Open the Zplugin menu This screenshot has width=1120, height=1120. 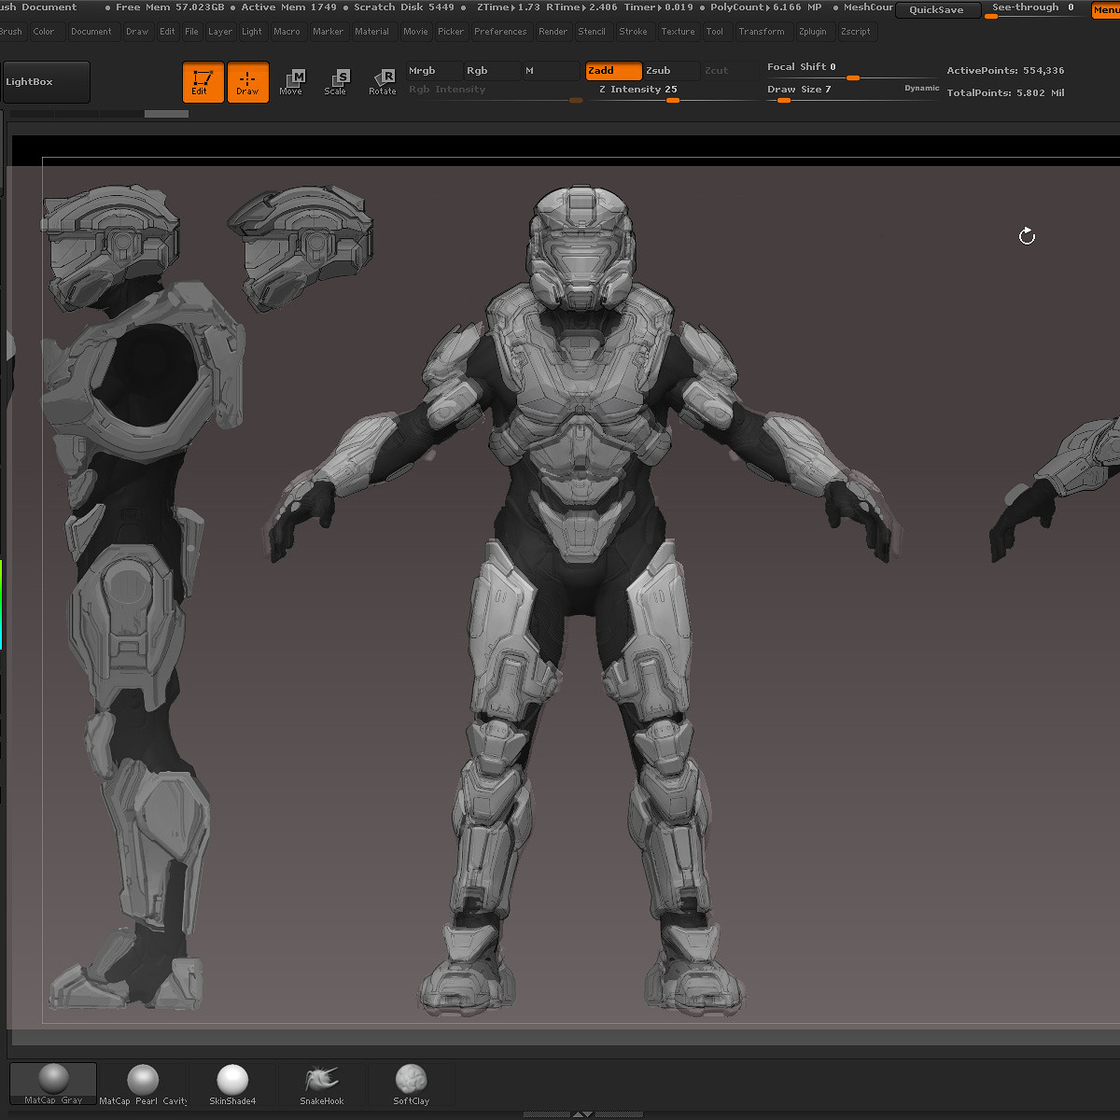point(813,32)
